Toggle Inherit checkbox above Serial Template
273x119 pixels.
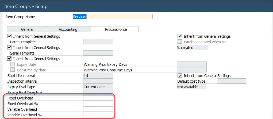(10, 47)
